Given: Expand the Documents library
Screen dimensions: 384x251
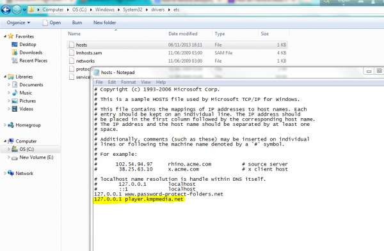Looking at the screenshot, I should coord(9,84).
